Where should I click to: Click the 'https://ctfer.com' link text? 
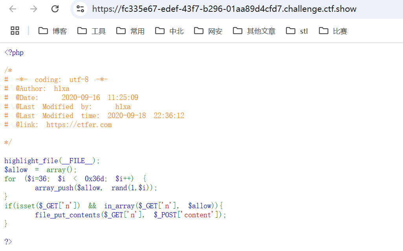point(79,125)
